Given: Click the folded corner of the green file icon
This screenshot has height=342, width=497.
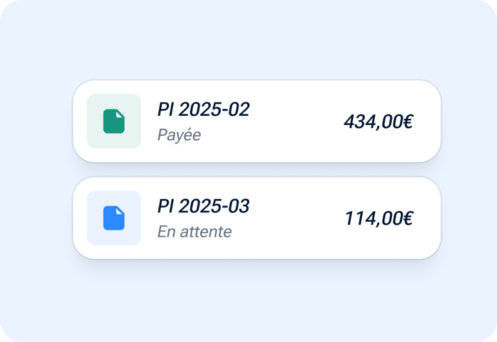Looking at the screenshot, I should pos(119,114).
